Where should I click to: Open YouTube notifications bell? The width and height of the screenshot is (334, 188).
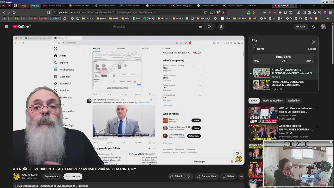(313, 27)
